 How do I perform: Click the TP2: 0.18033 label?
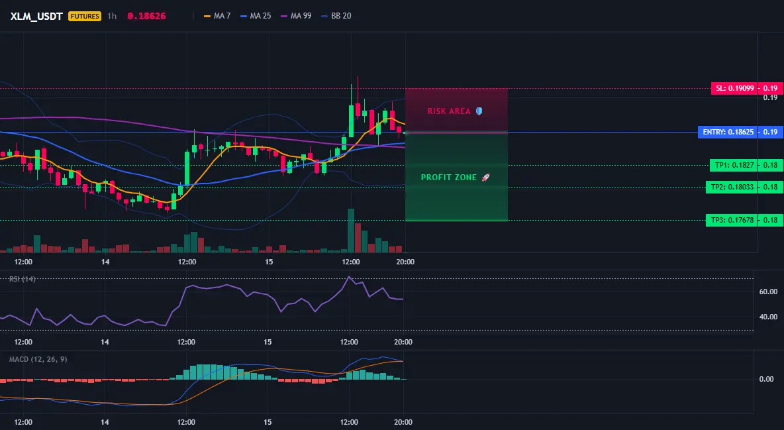(732, 188)
